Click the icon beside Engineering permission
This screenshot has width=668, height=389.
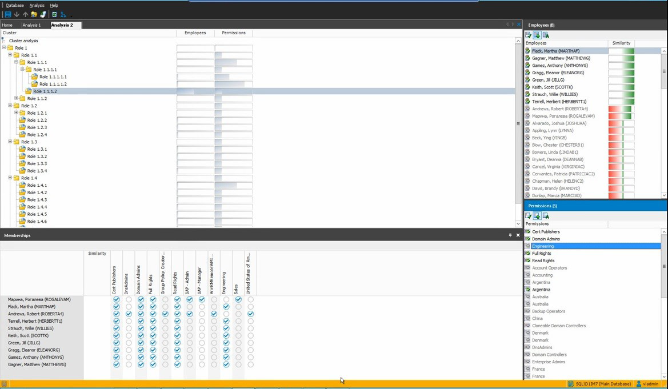click(528, 246)
